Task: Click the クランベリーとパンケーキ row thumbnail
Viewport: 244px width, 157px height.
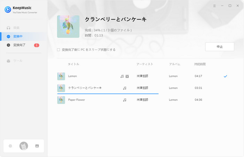Action: click(61, 88)
